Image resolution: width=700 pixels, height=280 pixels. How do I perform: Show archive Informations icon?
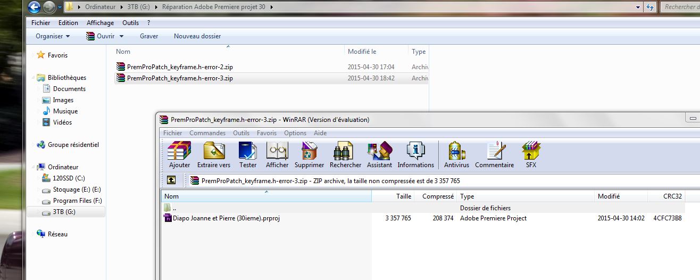pyautogui.click(x=415, y=155)
